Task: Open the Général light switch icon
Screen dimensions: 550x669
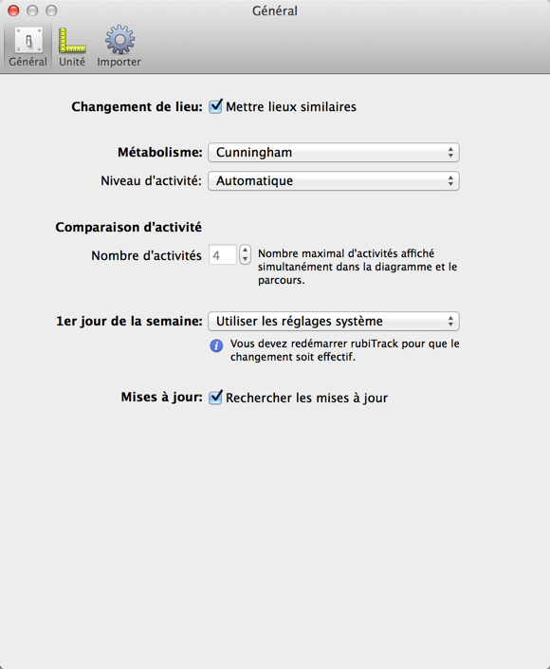Action: 28,40
